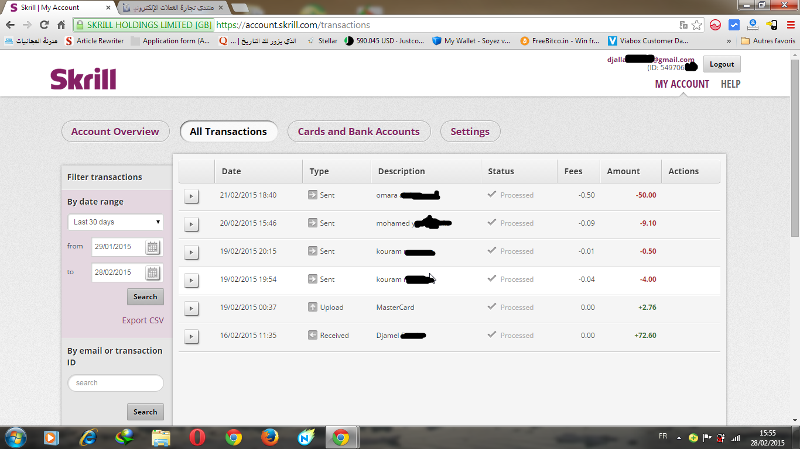Go to browser home page icon
Screen dimensions: 800x449
click(61, 25)
